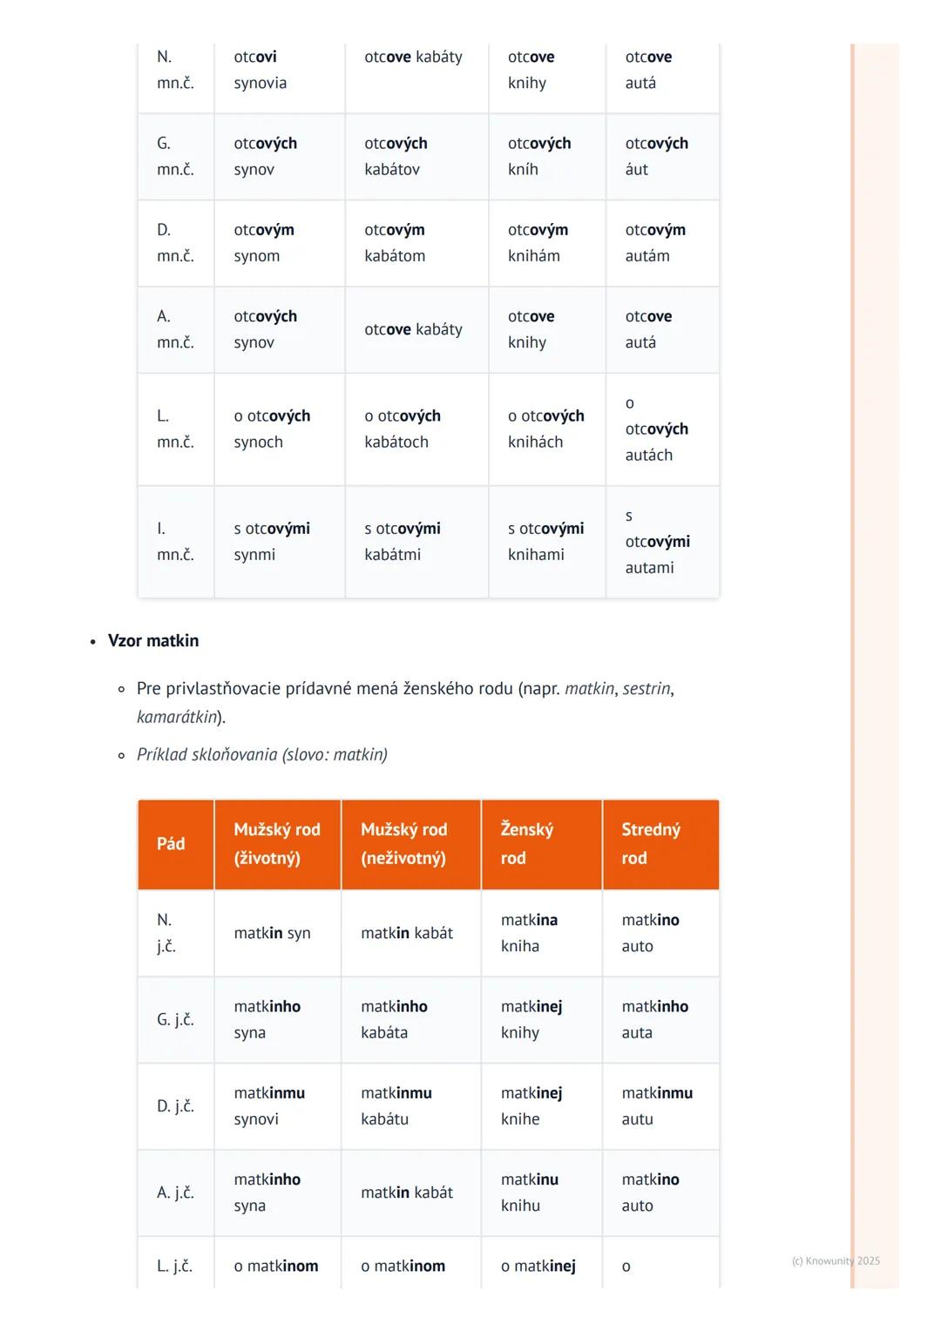Click the "D. j.č." row label
The height and width of the screenshot is (1331, 941).
point(175,1106)
